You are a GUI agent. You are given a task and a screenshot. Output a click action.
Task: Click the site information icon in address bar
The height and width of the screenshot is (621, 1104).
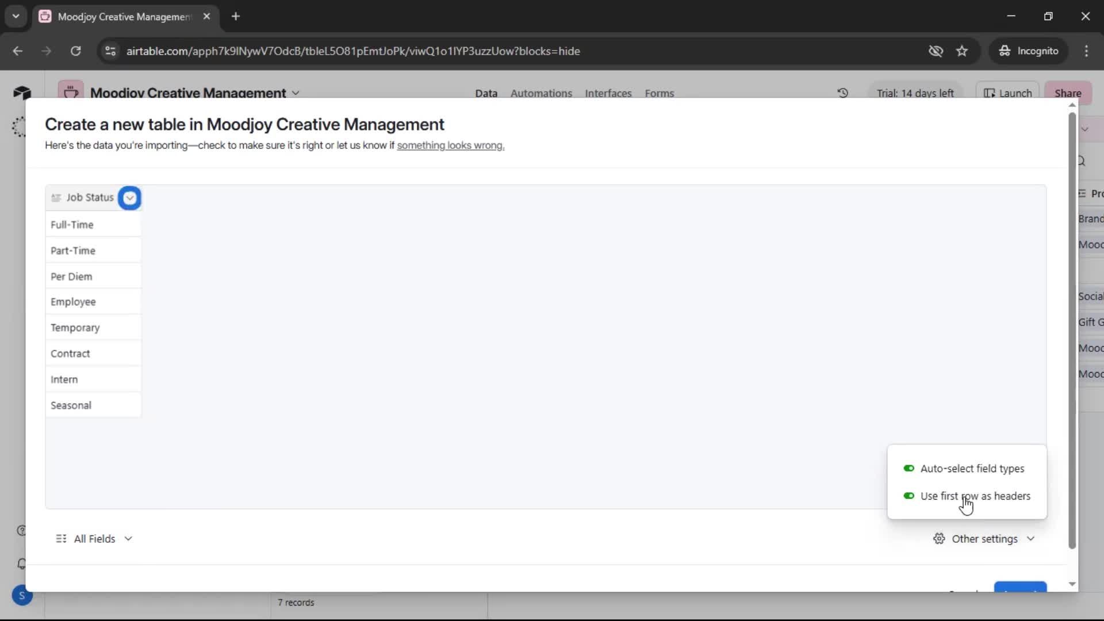[110, 51]
